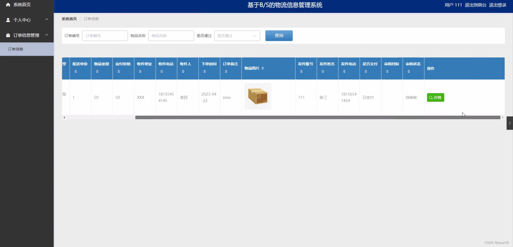Sort by 配送单价 column arrows
The image size is (513, 247).
tap(76, 71)
